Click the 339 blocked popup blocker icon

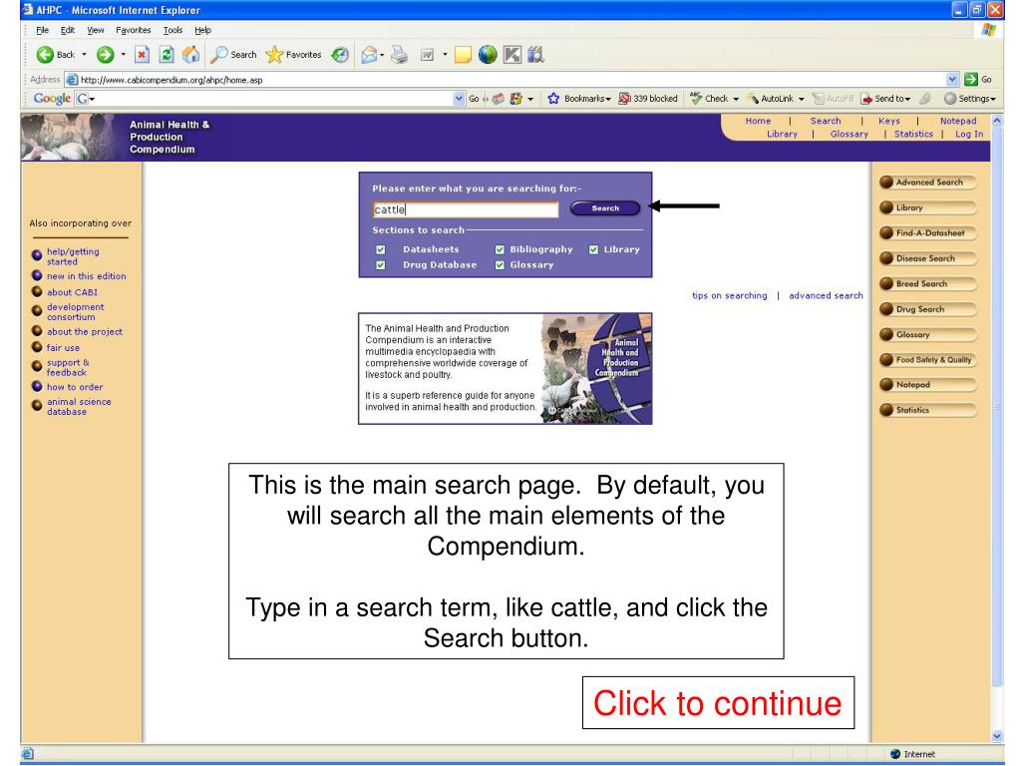(x=624, y=99)
